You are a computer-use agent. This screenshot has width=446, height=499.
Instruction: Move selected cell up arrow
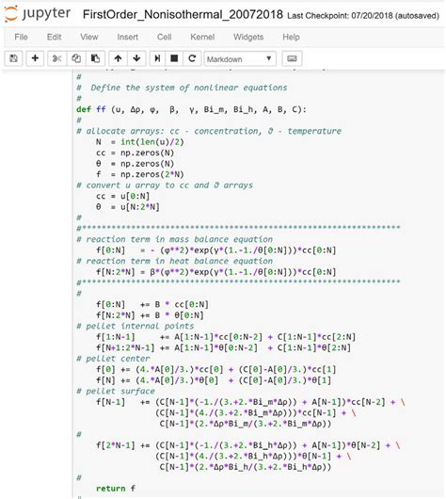[118, 58]
